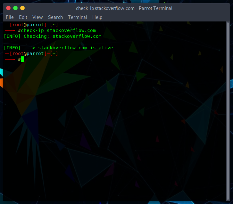Open the Help menu
The width and height of the screenshot is (233, 204).
click(x=97, y=17)
